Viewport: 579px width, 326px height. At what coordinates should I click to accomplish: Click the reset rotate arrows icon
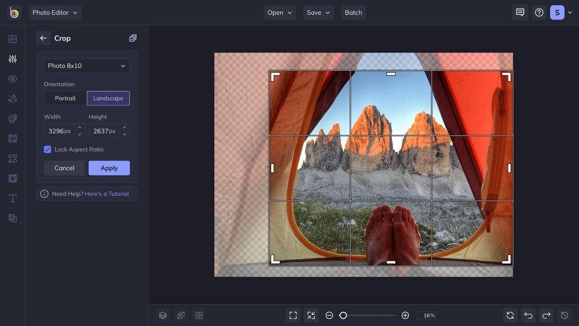click(510, 316)
